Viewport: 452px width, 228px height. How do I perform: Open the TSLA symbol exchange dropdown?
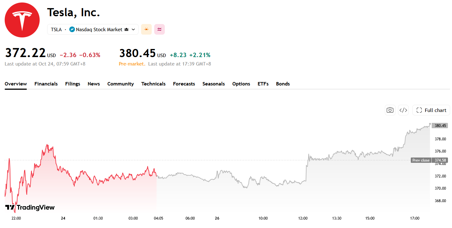(93, 29)
